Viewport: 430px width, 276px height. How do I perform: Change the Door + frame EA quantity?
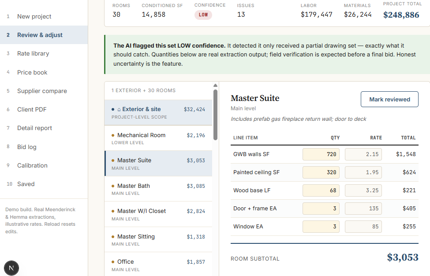(321, 209)
